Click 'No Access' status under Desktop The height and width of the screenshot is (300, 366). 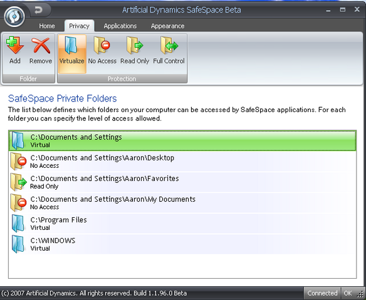(x=44, y=165)
